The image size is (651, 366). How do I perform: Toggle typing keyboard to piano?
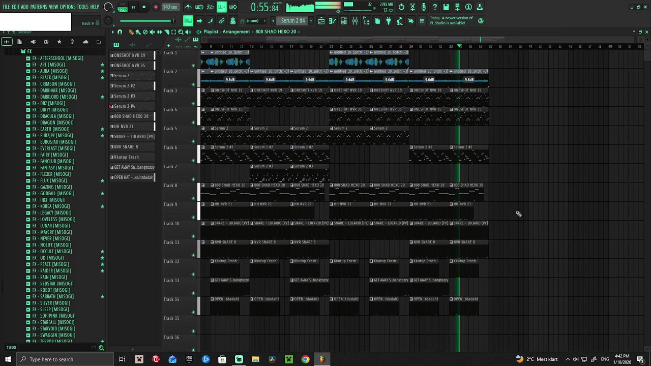click(188, 21)
